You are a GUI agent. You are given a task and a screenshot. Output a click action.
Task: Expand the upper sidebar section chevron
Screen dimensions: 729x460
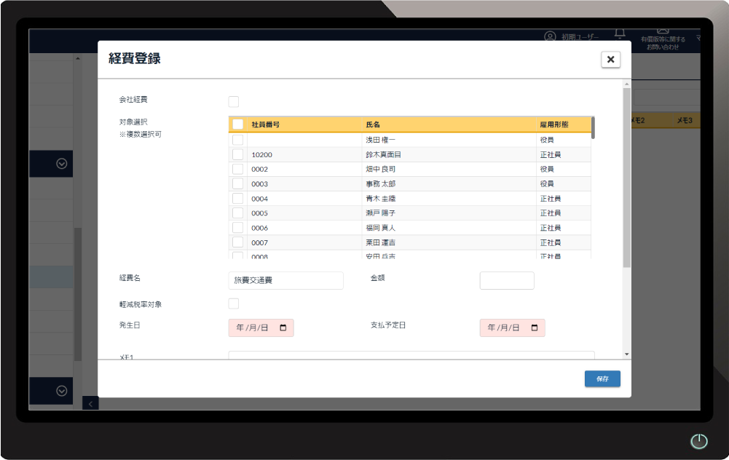pos(62,164)
